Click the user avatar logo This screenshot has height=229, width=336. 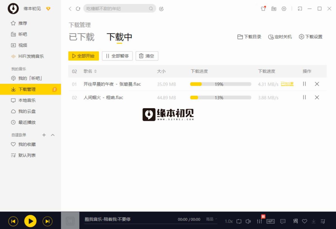tap(13, 9)
